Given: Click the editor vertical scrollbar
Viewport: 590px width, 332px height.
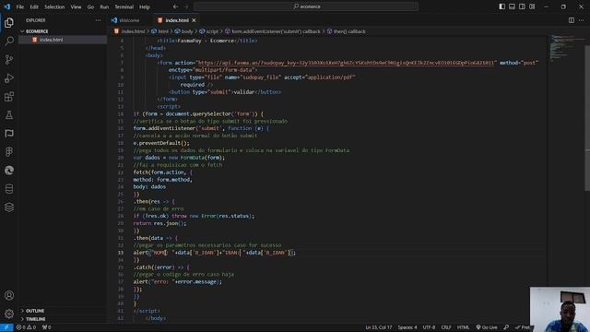Looking at the screenshot, I should point(587,117).
